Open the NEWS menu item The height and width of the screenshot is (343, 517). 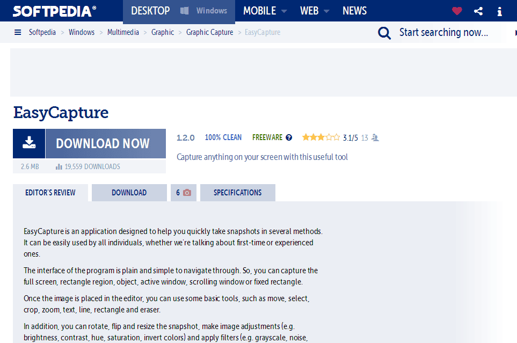pyautogui.click(x=354, y=11)
